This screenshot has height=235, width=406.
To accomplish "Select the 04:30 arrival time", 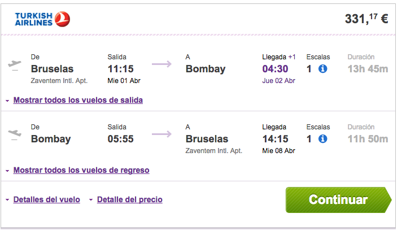I will [x=275, y=69].
